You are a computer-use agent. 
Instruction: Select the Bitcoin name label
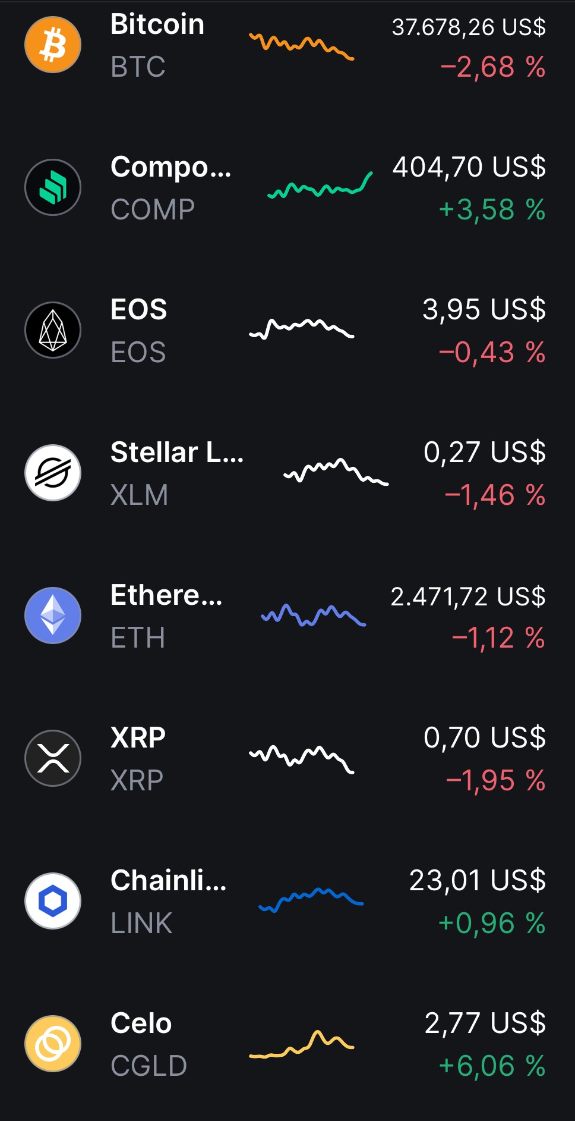pyautogui.click(x=157, y=24)
